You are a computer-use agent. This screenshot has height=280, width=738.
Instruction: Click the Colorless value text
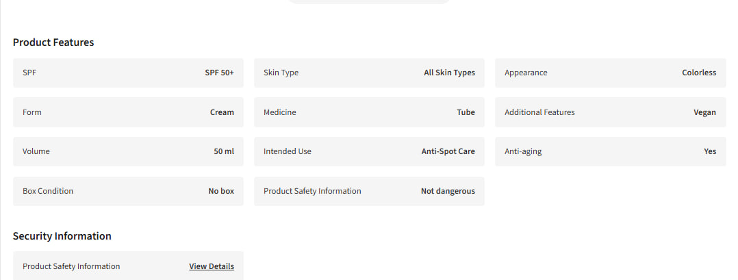[699, 73]
